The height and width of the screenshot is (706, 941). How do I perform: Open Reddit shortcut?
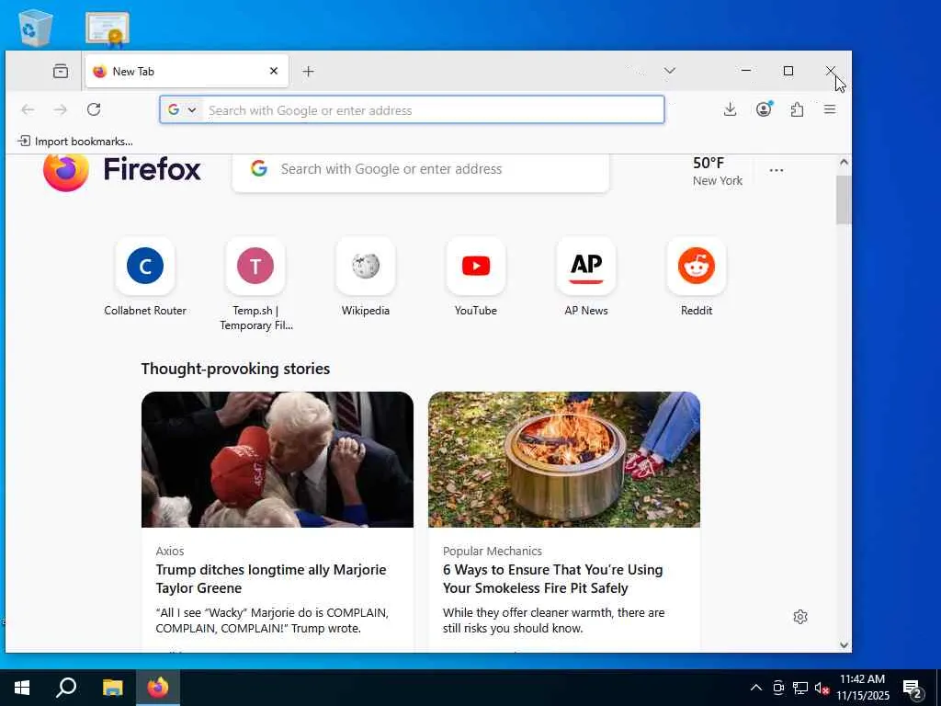(697, 266)
